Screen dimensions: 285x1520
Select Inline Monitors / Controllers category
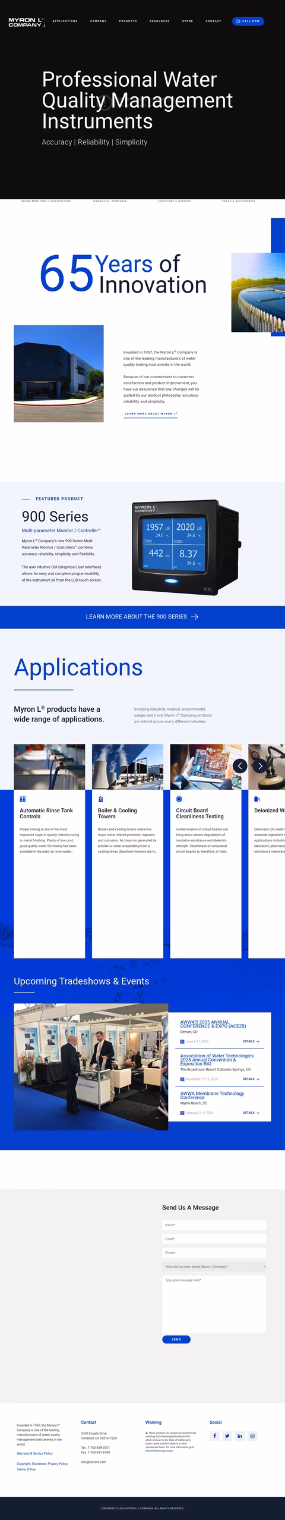tap(46, 202)
